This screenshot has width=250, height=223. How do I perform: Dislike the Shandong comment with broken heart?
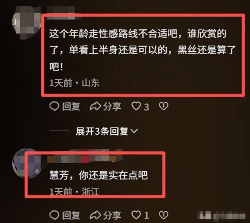click(164, 106)
